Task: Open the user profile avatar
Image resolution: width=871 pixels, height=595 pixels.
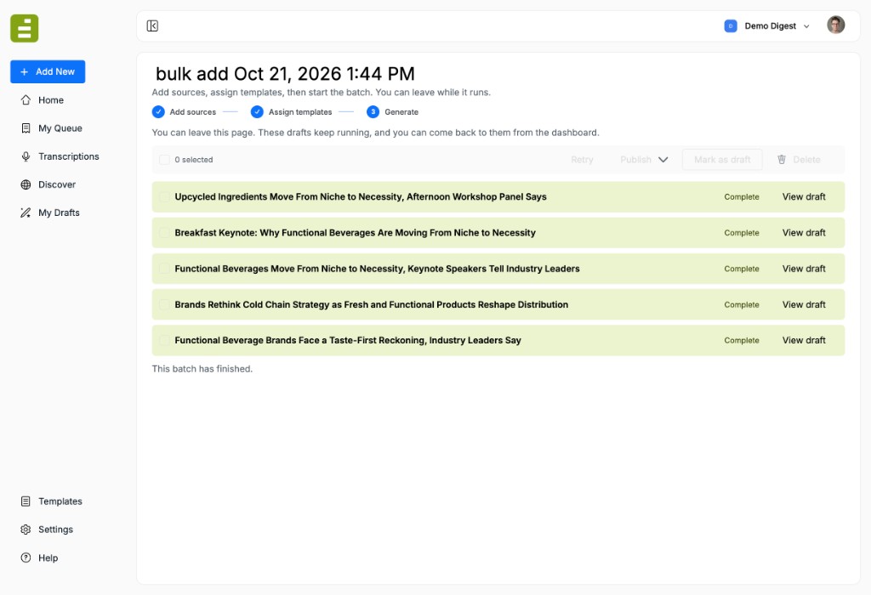Action: [x=835, y=25]
